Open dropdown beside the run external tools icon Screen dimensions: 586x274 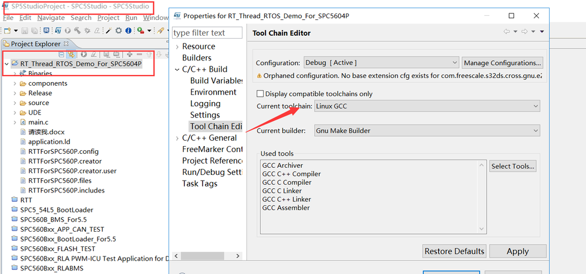[150, 31]
